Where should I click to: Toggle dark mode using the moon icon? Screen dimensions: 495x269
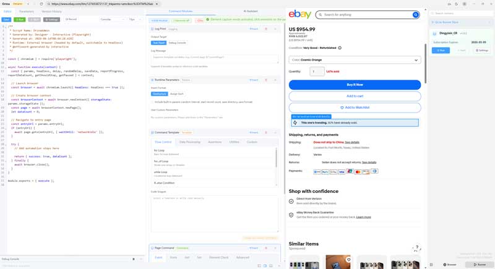click(456, 4)
